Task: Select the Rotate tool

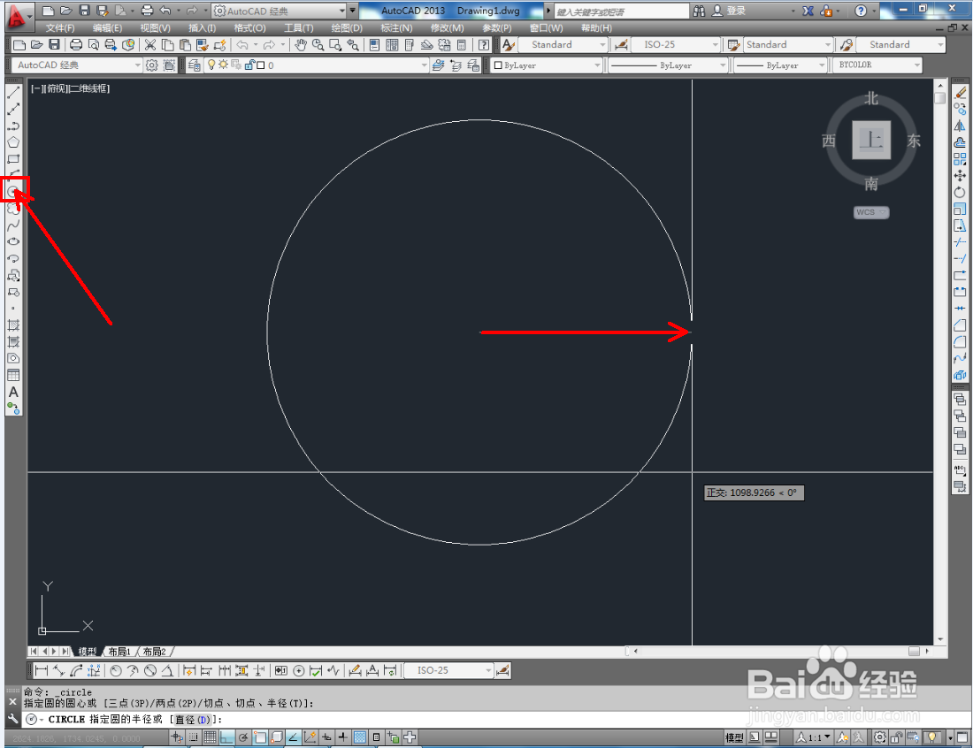Action: click(960, 192)
